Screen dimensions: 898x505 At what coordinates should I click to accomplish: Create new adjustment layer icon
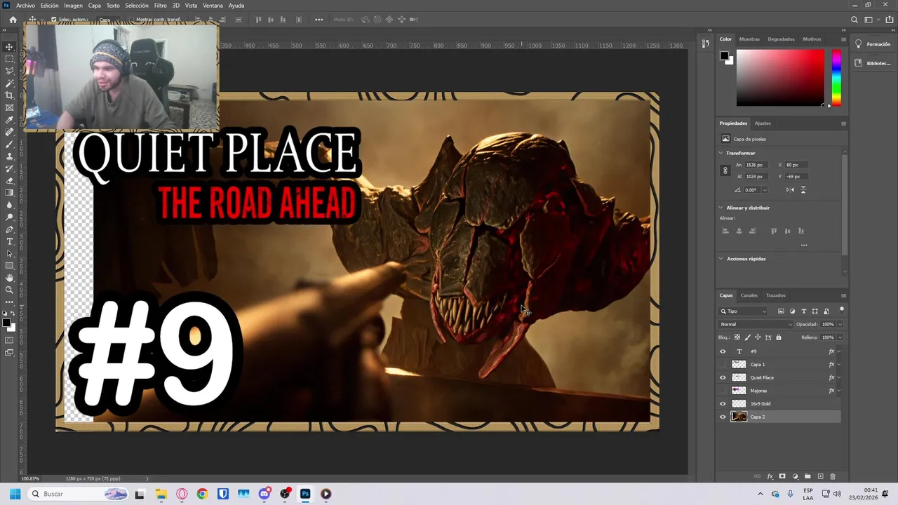coord(795,477)
